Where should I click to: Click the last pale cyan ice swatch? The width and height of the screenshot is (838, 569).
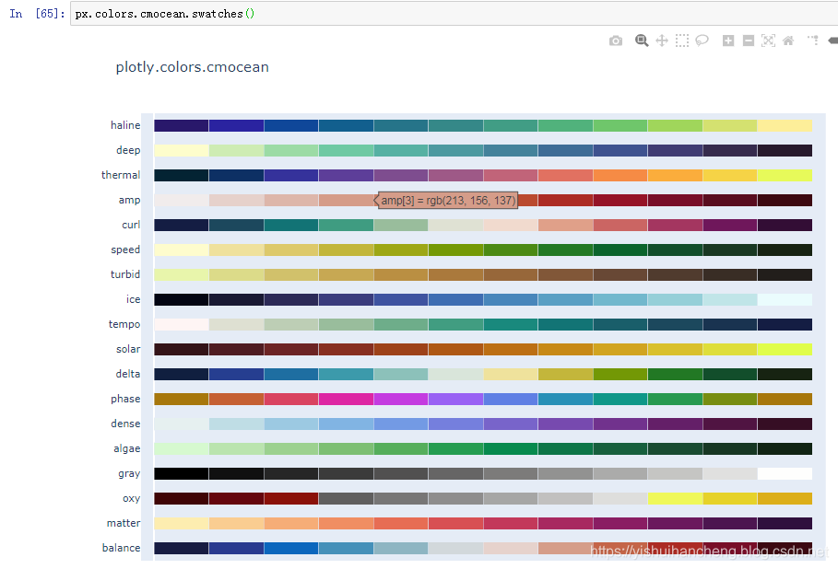pyautogui.click(x=785, y=299)
